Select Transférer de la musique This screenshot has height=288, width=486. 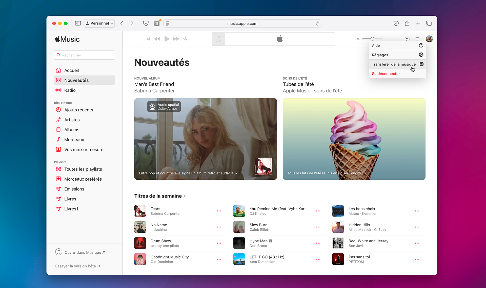pos(397,64)
